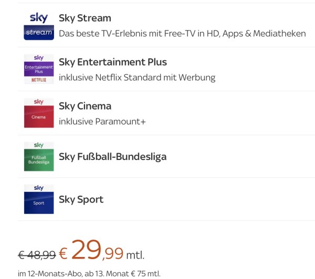The width and height of the screenshot is (315, 279).
Task: Click the Sky Stream logo icon
Action: click(x=39, y=26)
